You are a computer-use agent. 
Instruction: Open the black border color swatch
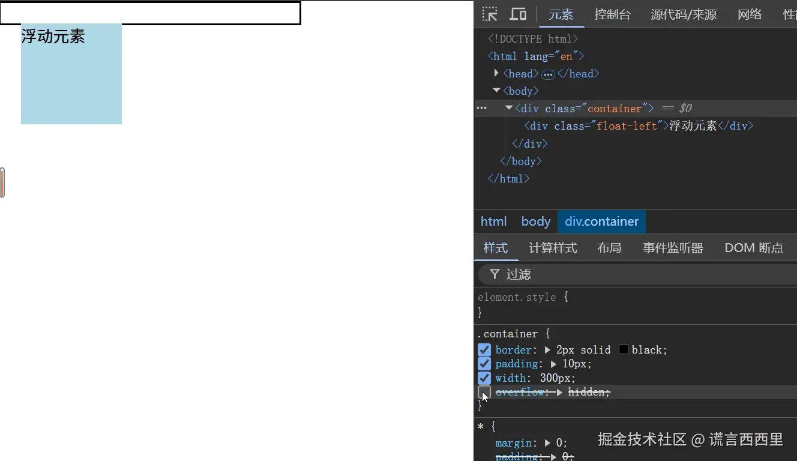click(x=624, y=350)
